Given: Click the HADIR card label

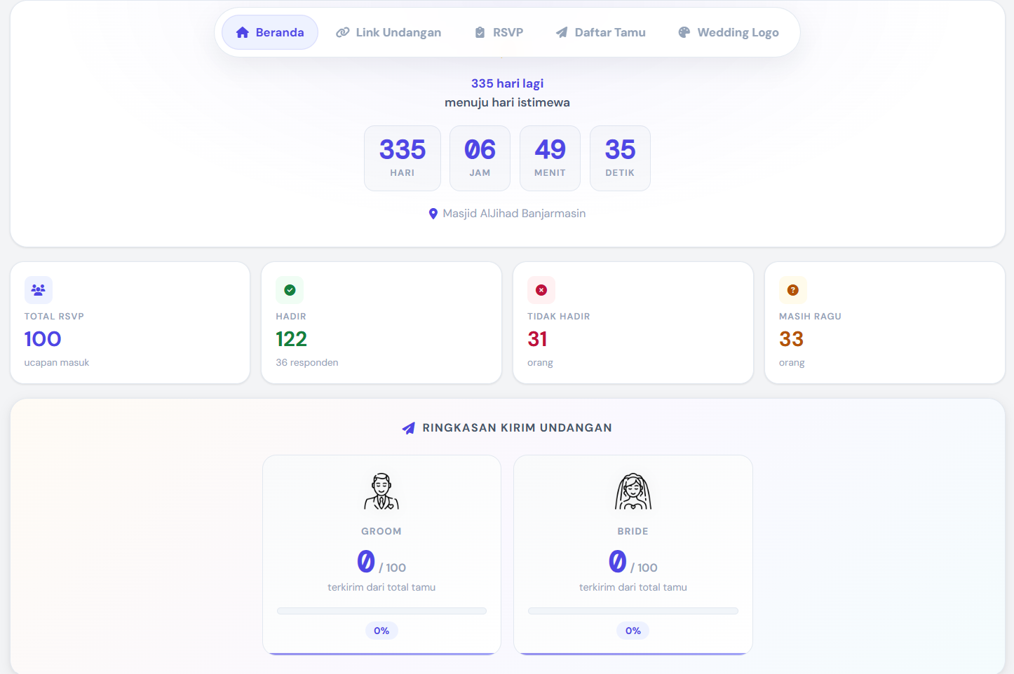Looking at the screenshot, I should click(x=291, y=317).
